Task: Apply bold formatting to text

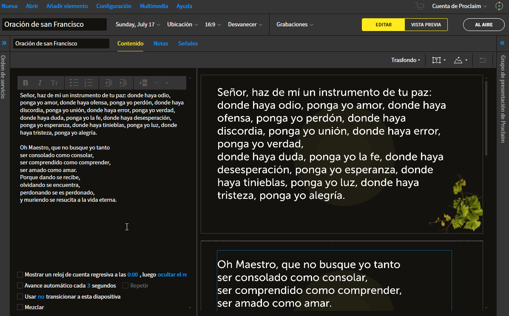Action: pyautogui.click(x=26, y=83)
